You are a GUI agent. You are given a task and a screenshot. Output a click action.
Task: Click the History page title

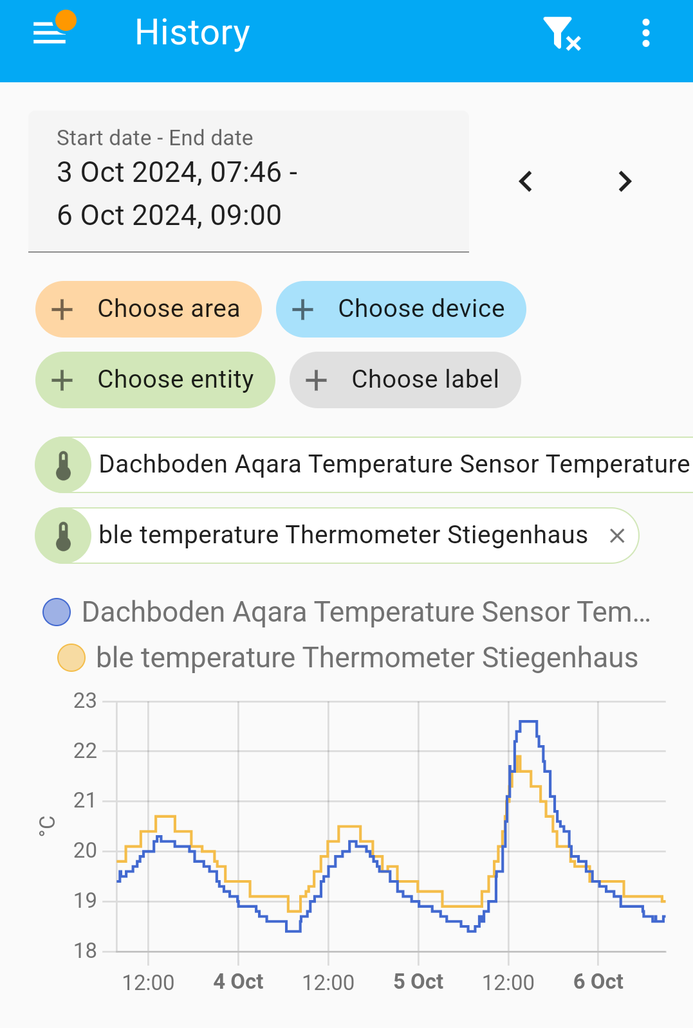tap(192, 33)
